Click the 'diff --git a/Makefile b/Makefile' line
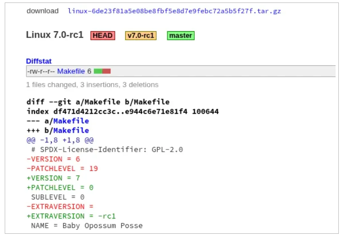 98,102
